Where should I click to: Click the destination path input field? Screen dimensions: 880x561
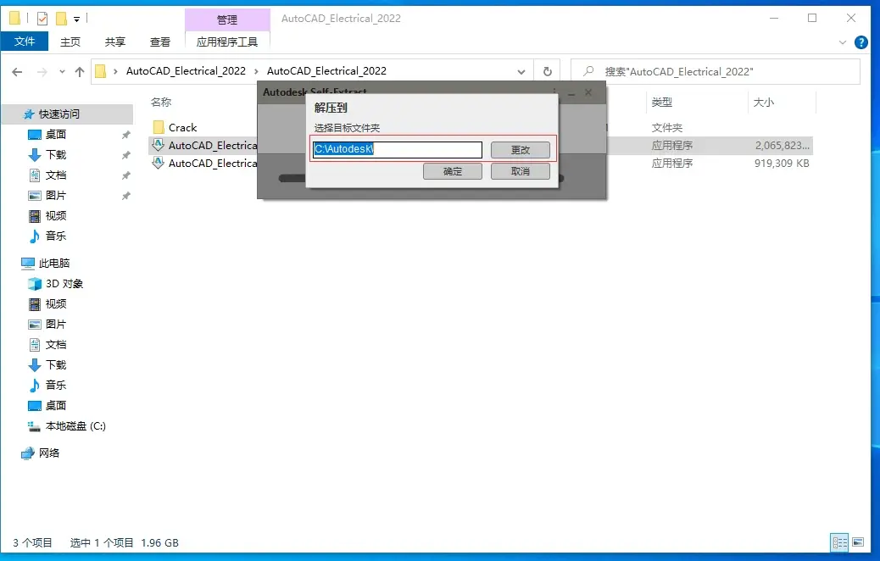(x=398, y=150)
